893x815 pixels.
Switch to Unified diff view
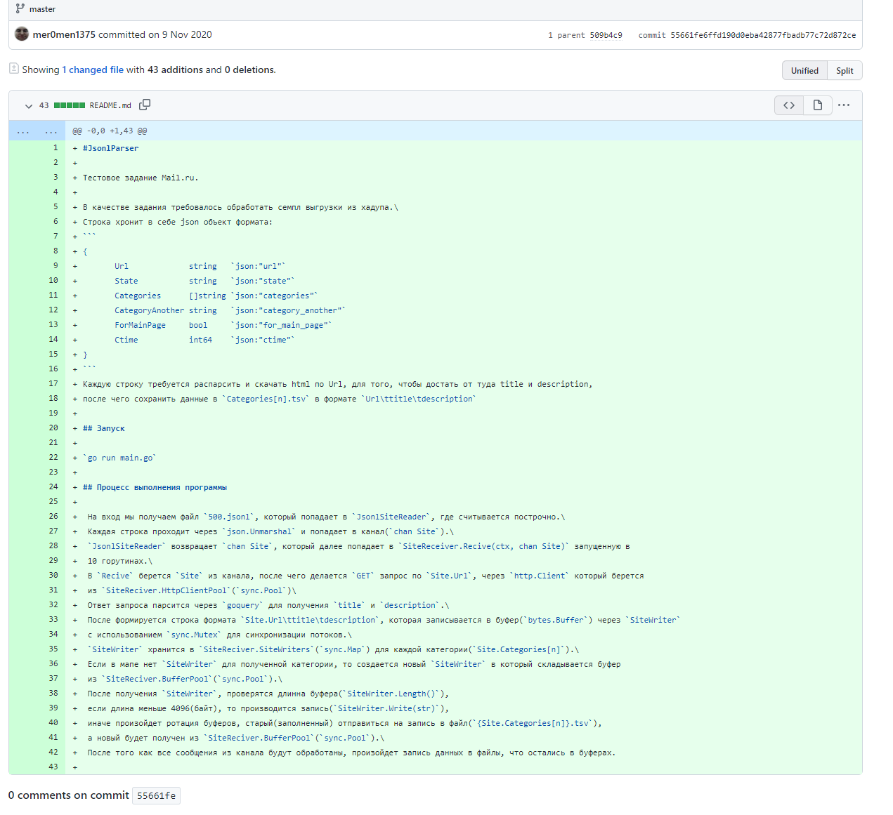[x=804, y=70]
